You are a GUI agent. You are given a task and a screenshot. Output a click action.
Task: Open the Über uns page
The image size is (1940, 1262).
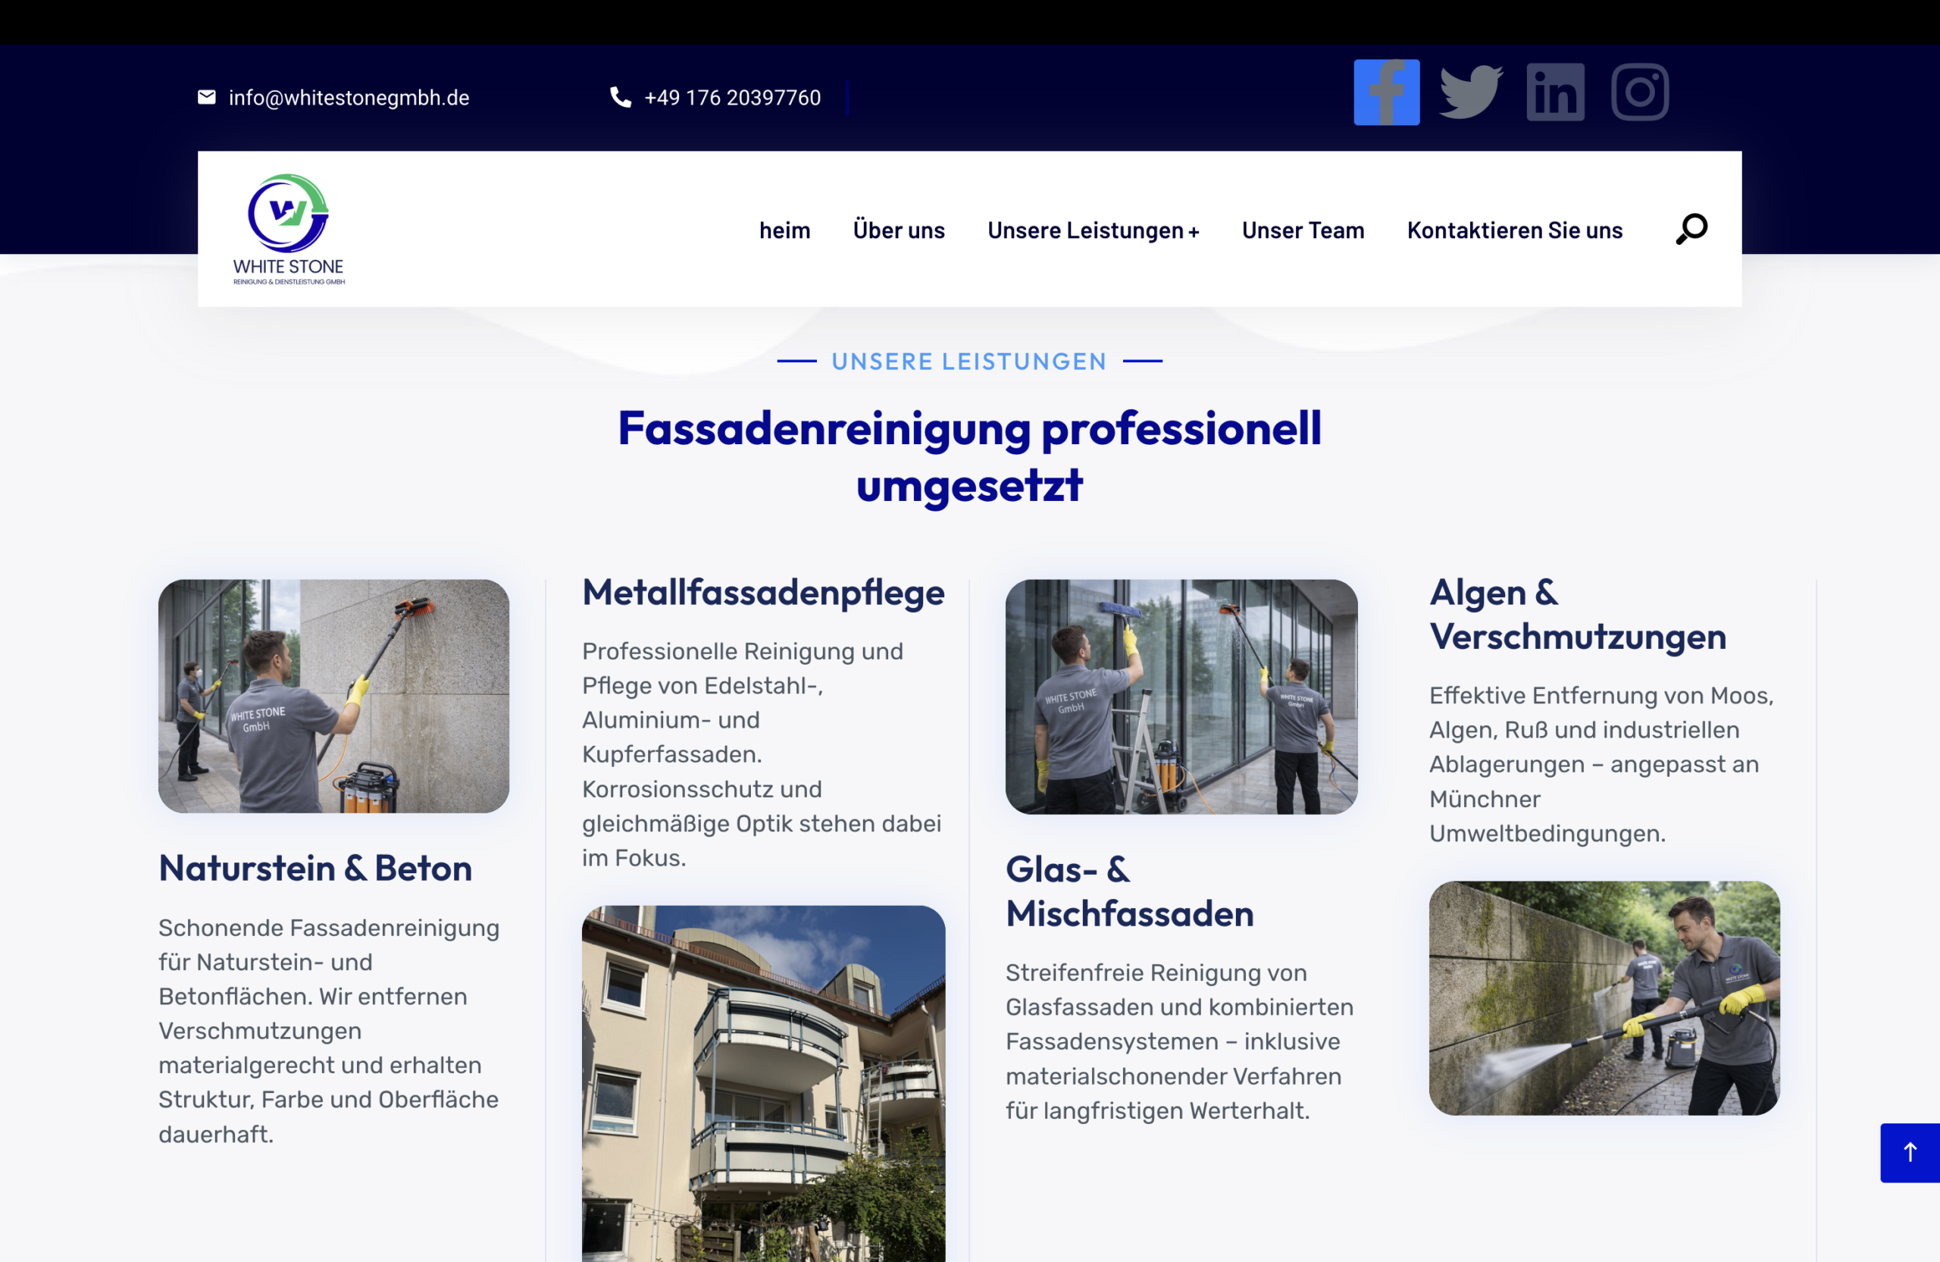(x=898, y=230)
